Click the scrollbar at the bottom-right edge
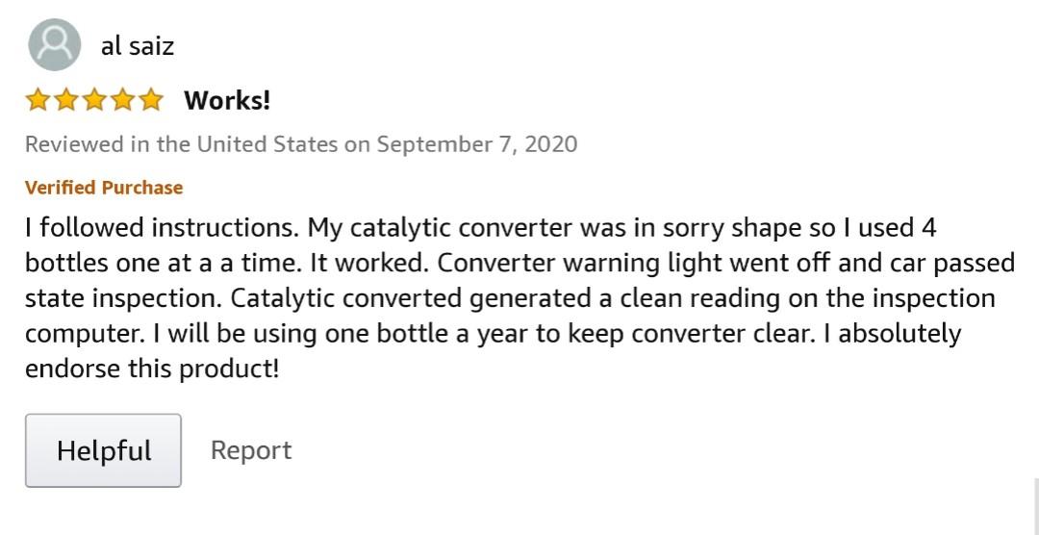 (1035, 505)
